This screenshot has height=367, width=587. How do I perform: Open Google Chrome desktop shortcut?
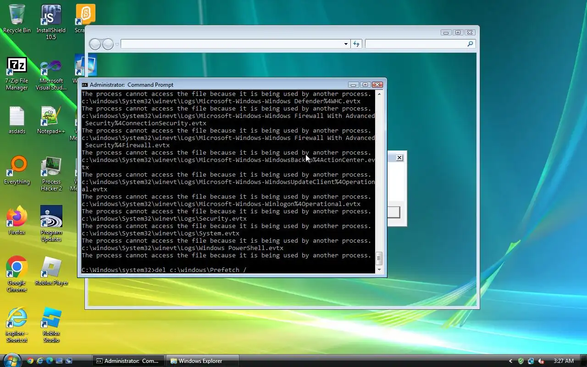click(17, 274)
